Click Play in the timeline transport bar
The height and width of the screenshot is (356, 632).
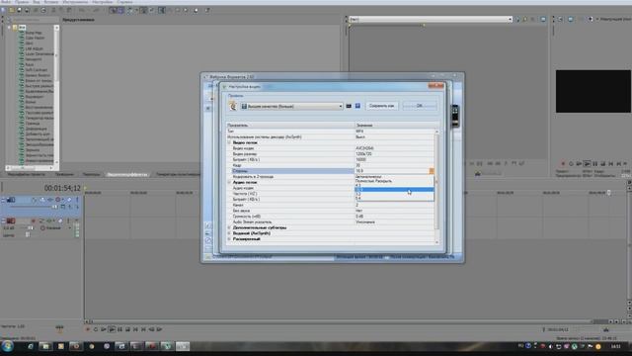(112, 329)
